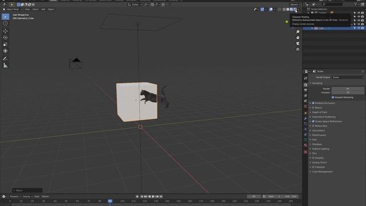Switch to rendered viewport shading
This screenshot has width=366, height=206.
coord(295,9)
